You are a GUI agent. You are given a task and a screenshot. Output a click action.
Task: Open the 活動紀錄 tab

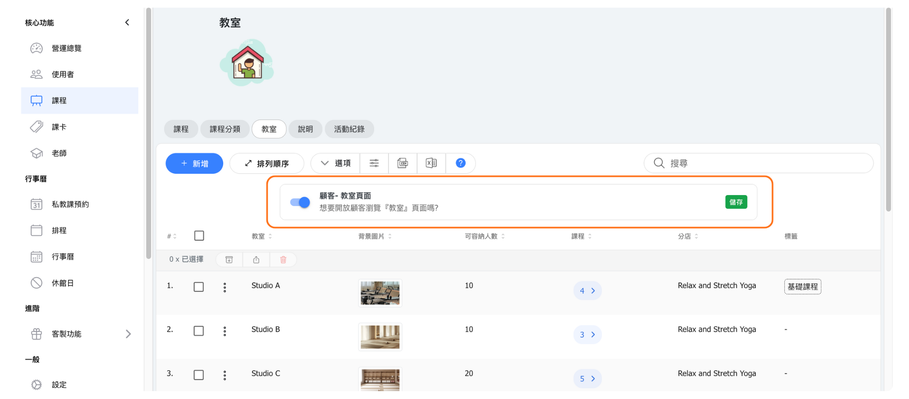tap(349, 129)
